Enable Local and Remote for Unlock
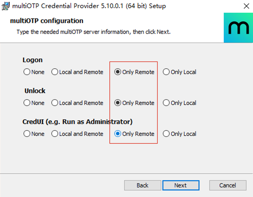 point(55,103)
